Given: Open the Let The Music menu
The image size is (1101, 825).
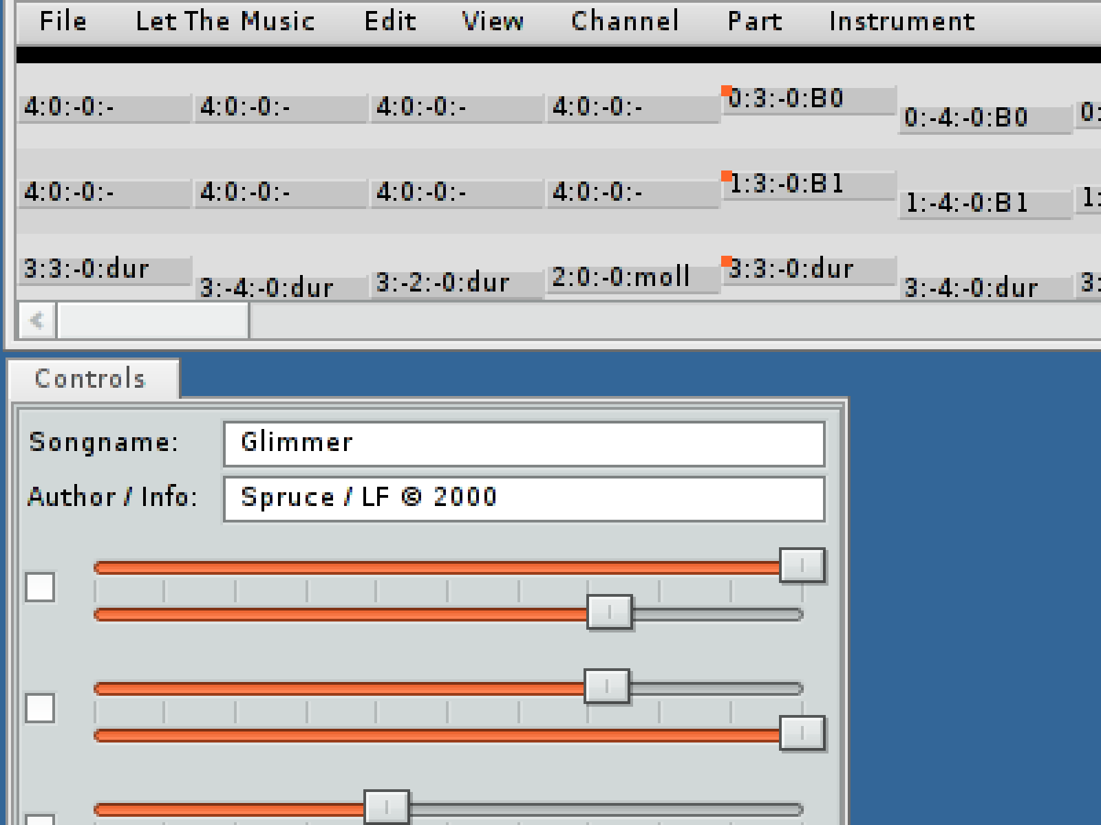Looking at the screenshot, I should click(225, 21).
